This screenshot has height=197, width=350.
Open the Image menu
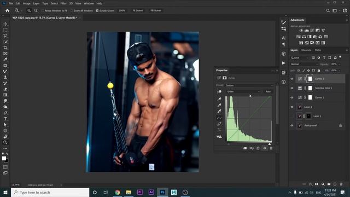click(x=27, y=3)
